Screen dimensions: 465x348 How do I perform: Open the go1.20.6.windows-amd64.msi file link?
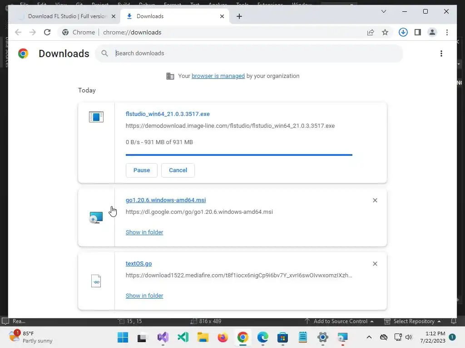tap(166, 200)
